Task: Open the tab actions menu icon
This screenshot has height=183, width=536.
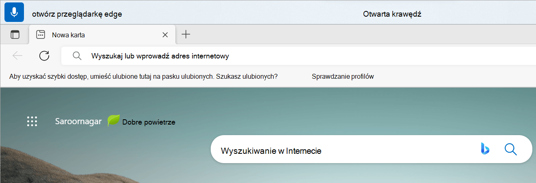Action: 15,35
